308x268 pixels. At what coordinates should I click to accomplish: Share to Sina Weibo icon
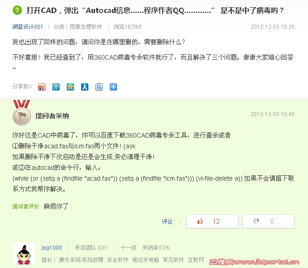[42, 87]
